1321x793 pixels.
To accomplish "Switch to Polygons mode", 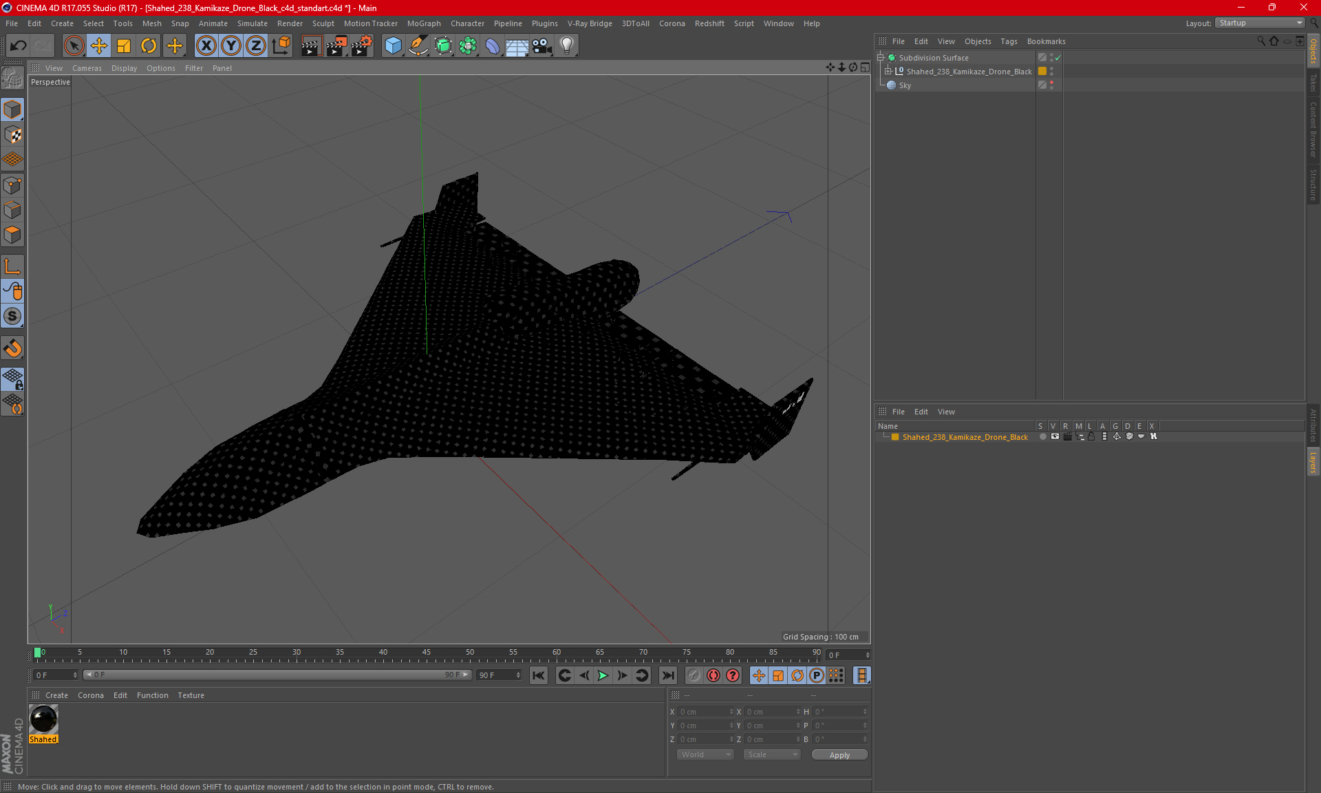I will tap(12, 235).
